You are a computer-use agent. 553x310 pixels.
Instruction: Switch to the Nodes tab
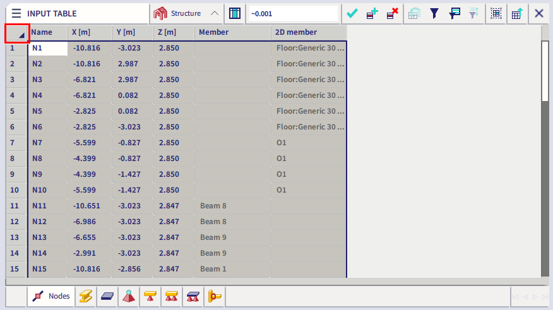(51, 295)
